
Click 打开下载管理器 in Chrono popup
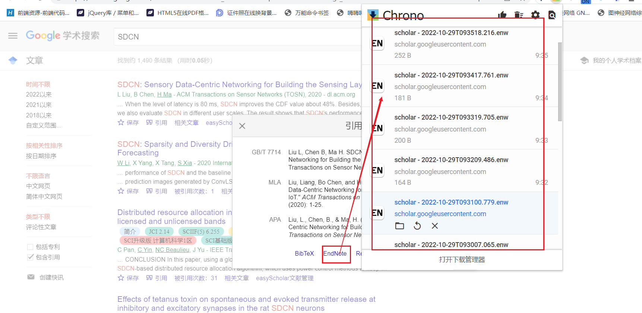point(462,260)
